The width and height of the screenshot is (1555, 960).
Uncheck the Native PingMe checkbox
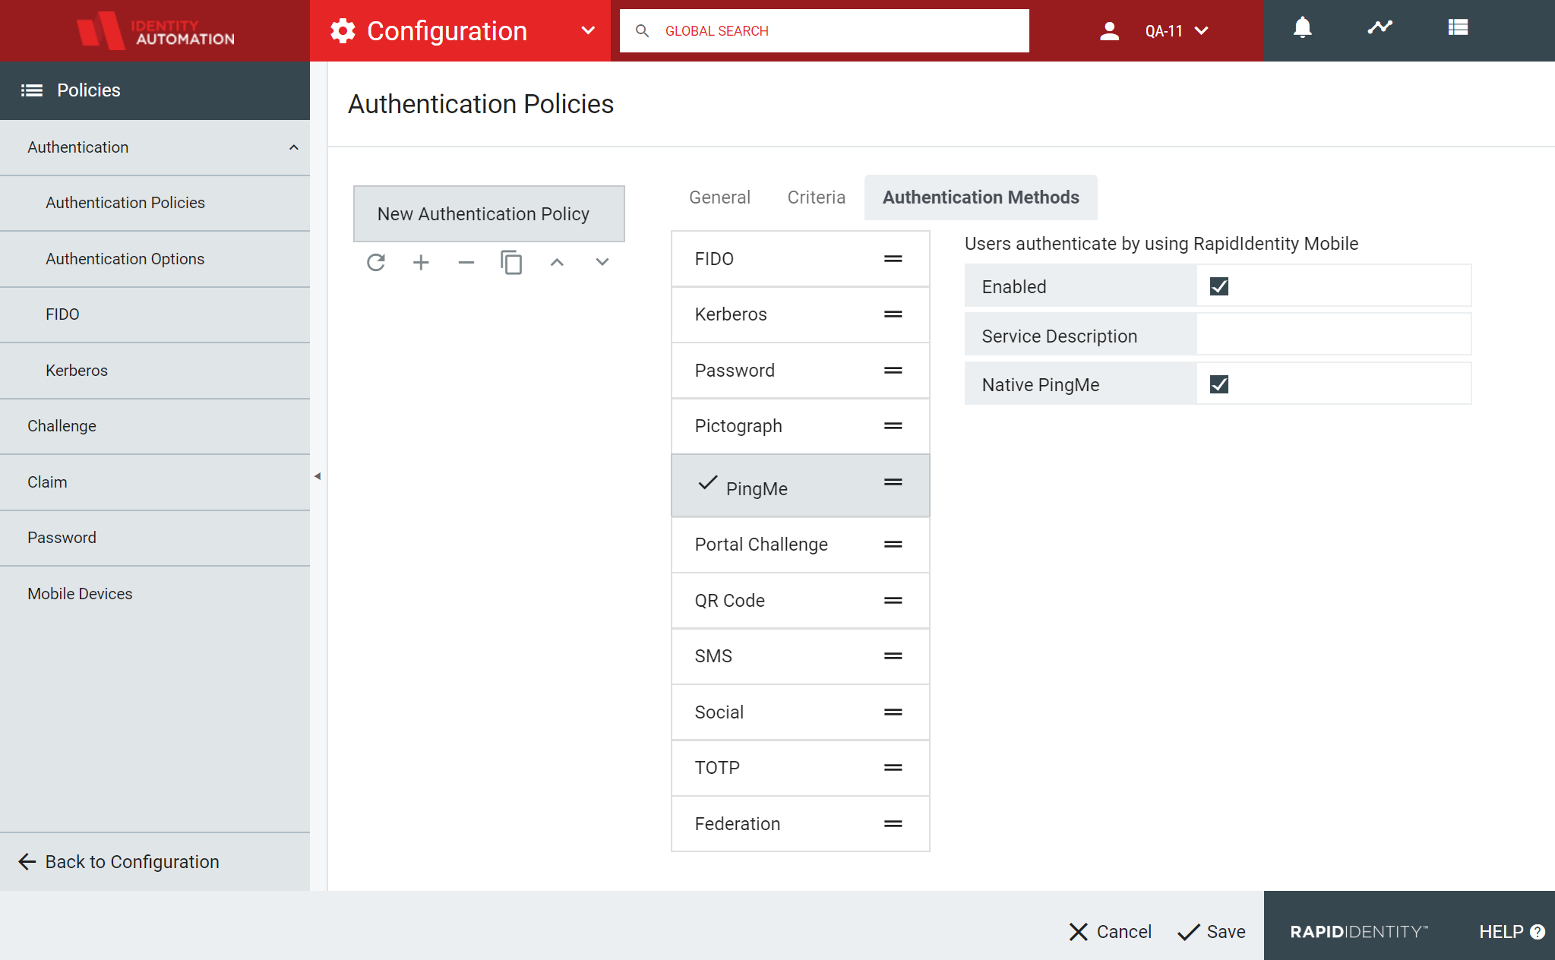(1219, 384)
